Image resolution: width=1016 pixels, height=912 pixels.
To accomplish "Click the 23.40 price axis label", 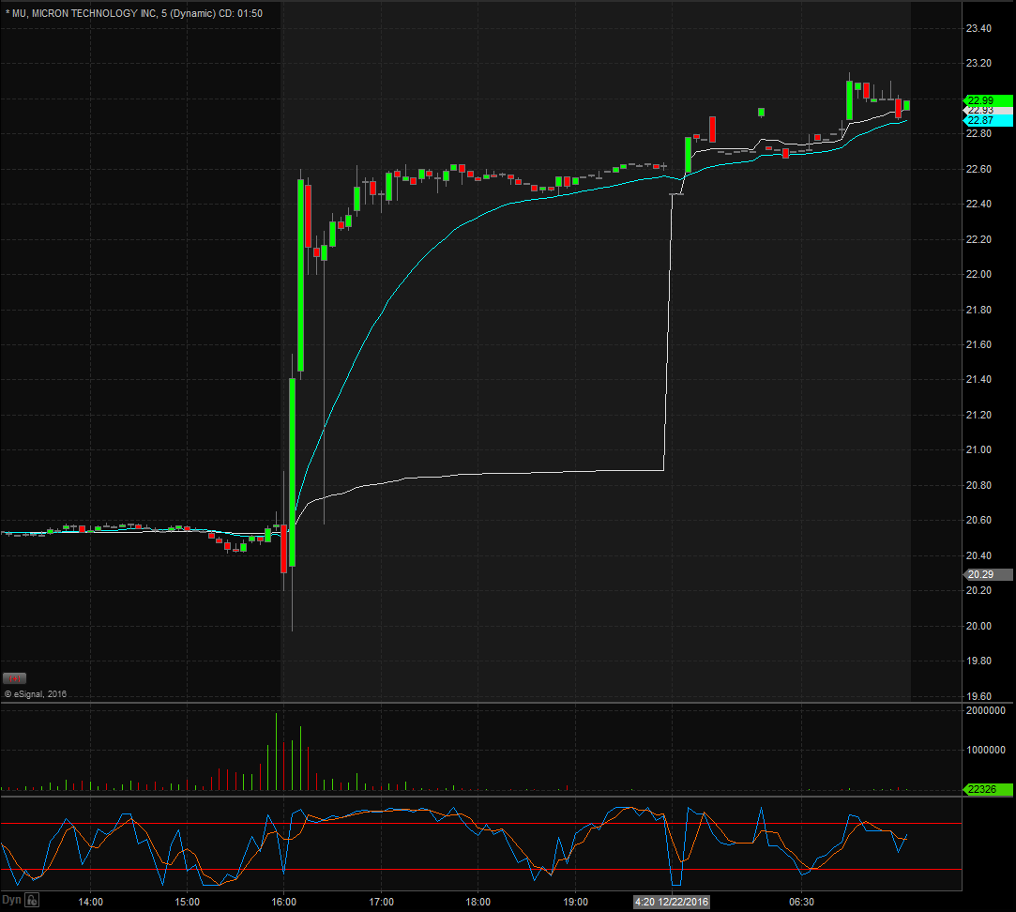I will pos(978,28).
